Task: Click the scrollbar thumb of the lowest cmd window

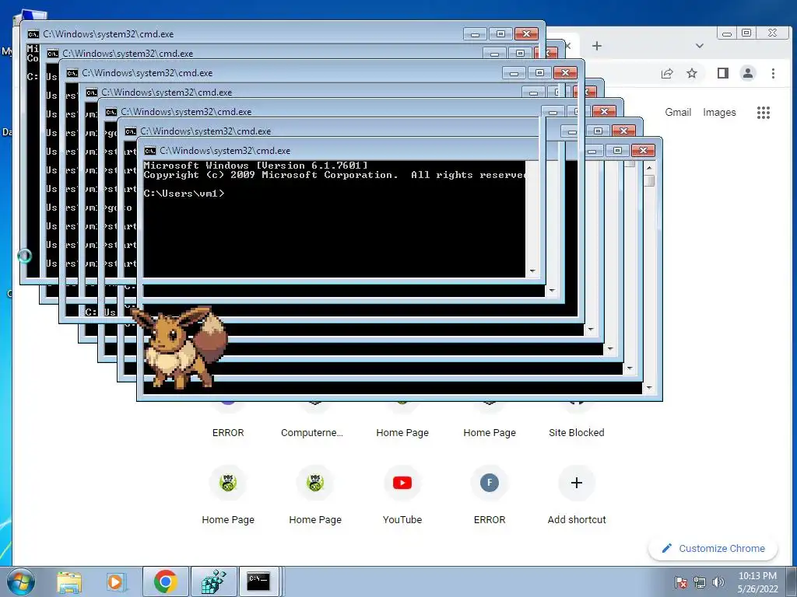Action: coord(649,180)
